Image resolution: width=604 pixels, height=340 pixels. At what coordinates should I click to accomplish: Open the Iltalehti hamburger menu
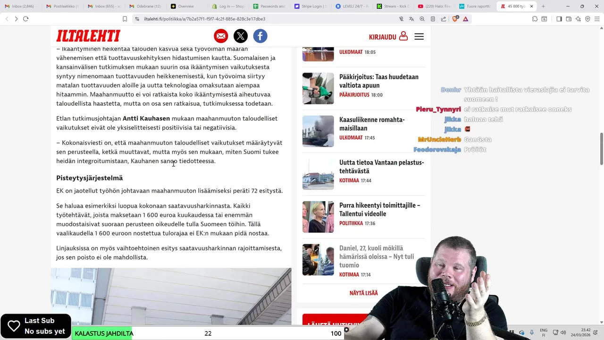(x=419, y=36)
